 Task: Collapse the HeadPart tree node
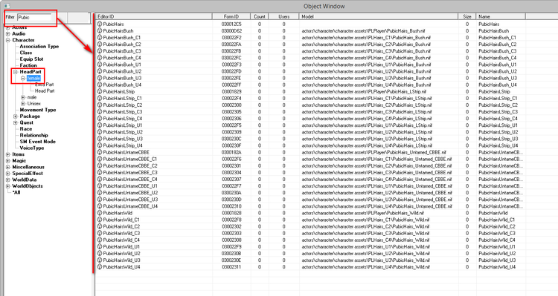(16, 72)
